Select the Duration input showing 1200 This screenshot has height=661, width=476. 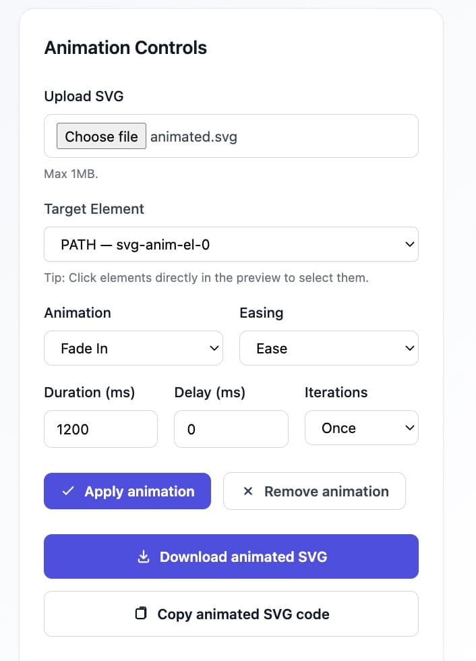pos(100,428)
